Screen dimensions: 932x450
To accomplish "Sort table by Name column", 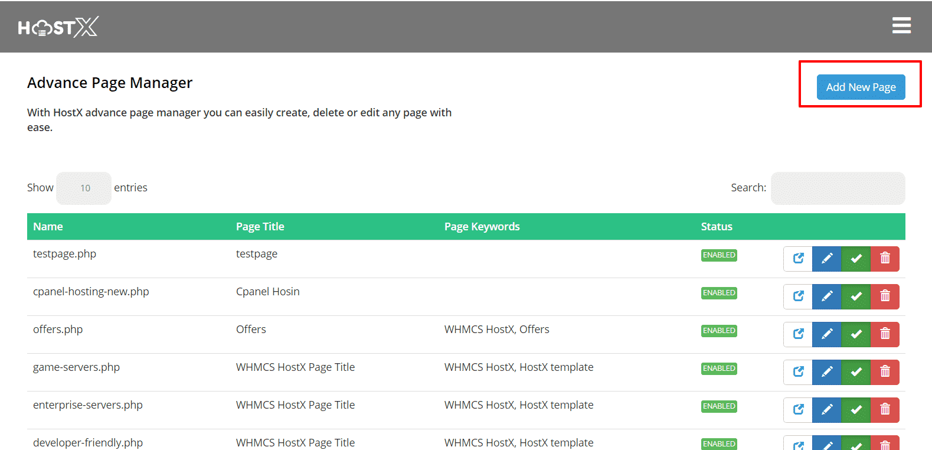I will coord(48,227).
